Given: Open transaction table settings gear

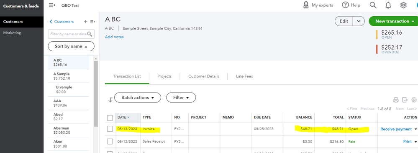Looking at the screenshot, I should coord(414,100).
